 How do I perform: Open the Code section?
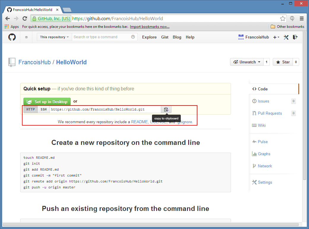coord(274,89)
